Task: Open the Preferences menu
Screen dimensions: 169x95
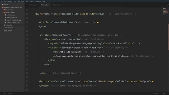Action: click(x=38, y=1)
